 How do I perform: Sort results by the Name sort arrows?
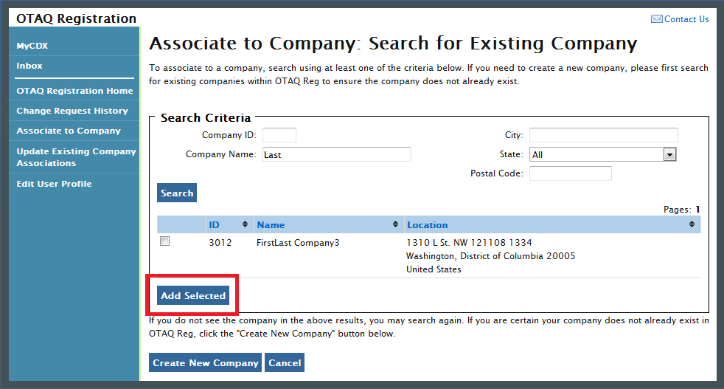click(x=395, y=224)
